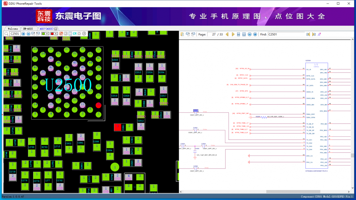Click the zoom out button on board view toolbar
The image size is (356, 200).
pos(28,34)
